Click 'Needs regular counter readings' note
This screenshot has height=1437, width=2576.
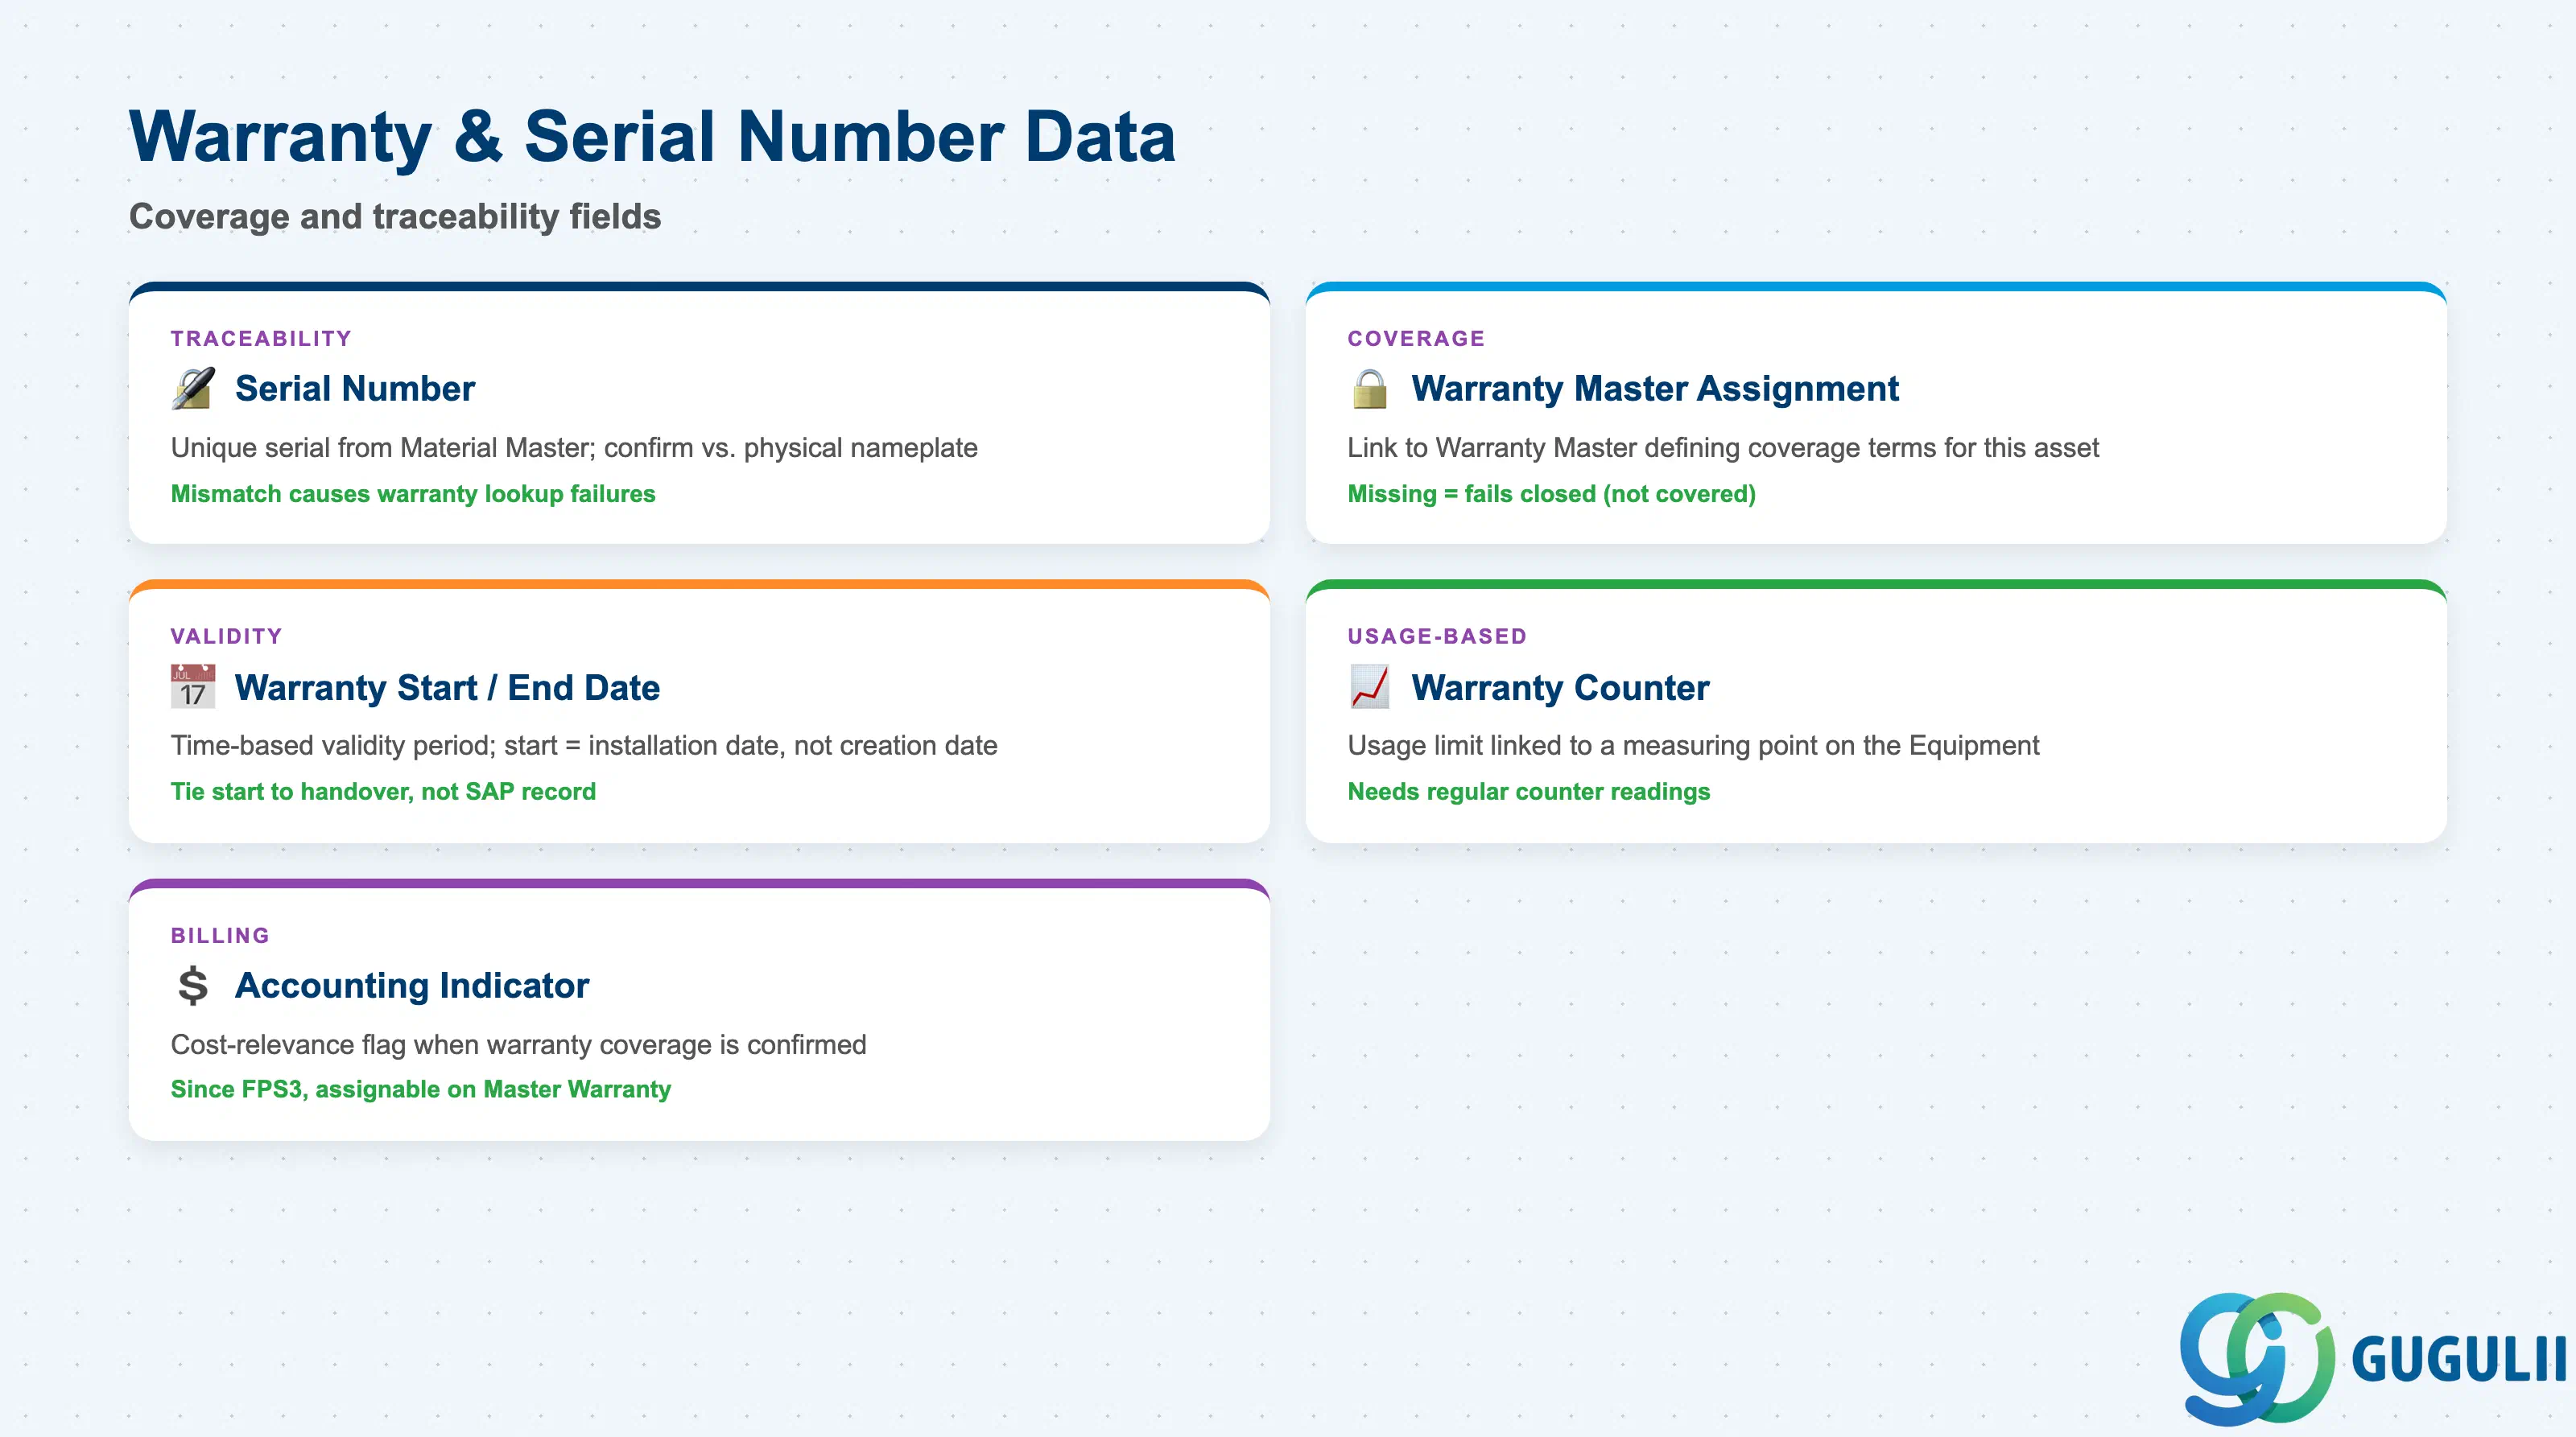coord(1529,792)
